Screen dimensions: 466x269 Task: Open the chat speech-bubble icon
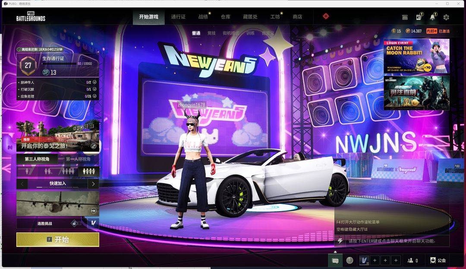[x=335, y=260]
